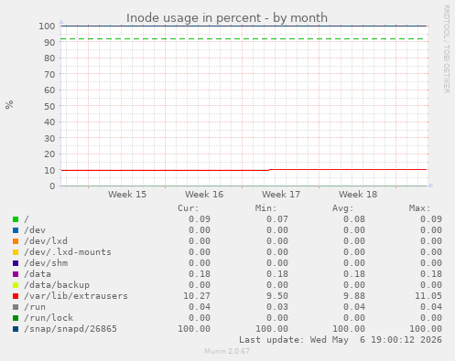Image resolution: width=455 pixels, height=361 pixels.
Task: Click the red swatch beside /var/lib/extrausers
Action: click(x=16, y=296)
